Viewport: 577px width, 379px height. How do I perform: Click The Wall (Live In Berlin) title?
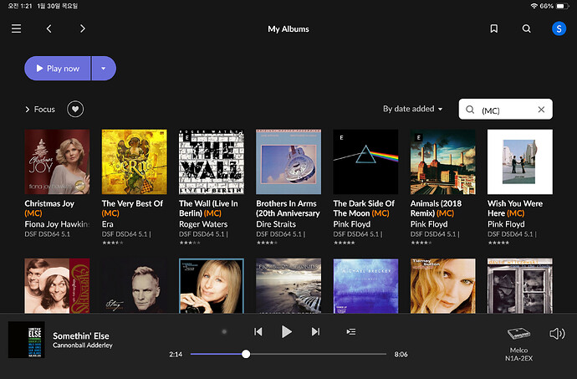pyautogui.click(x=208, y=208)
